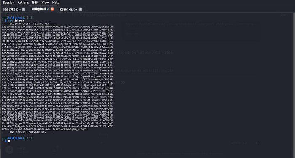Click the key line starting with 'NhAAAAAwEAAQAAAYEAng6'
295x158 pixels.
coord(57,29)
